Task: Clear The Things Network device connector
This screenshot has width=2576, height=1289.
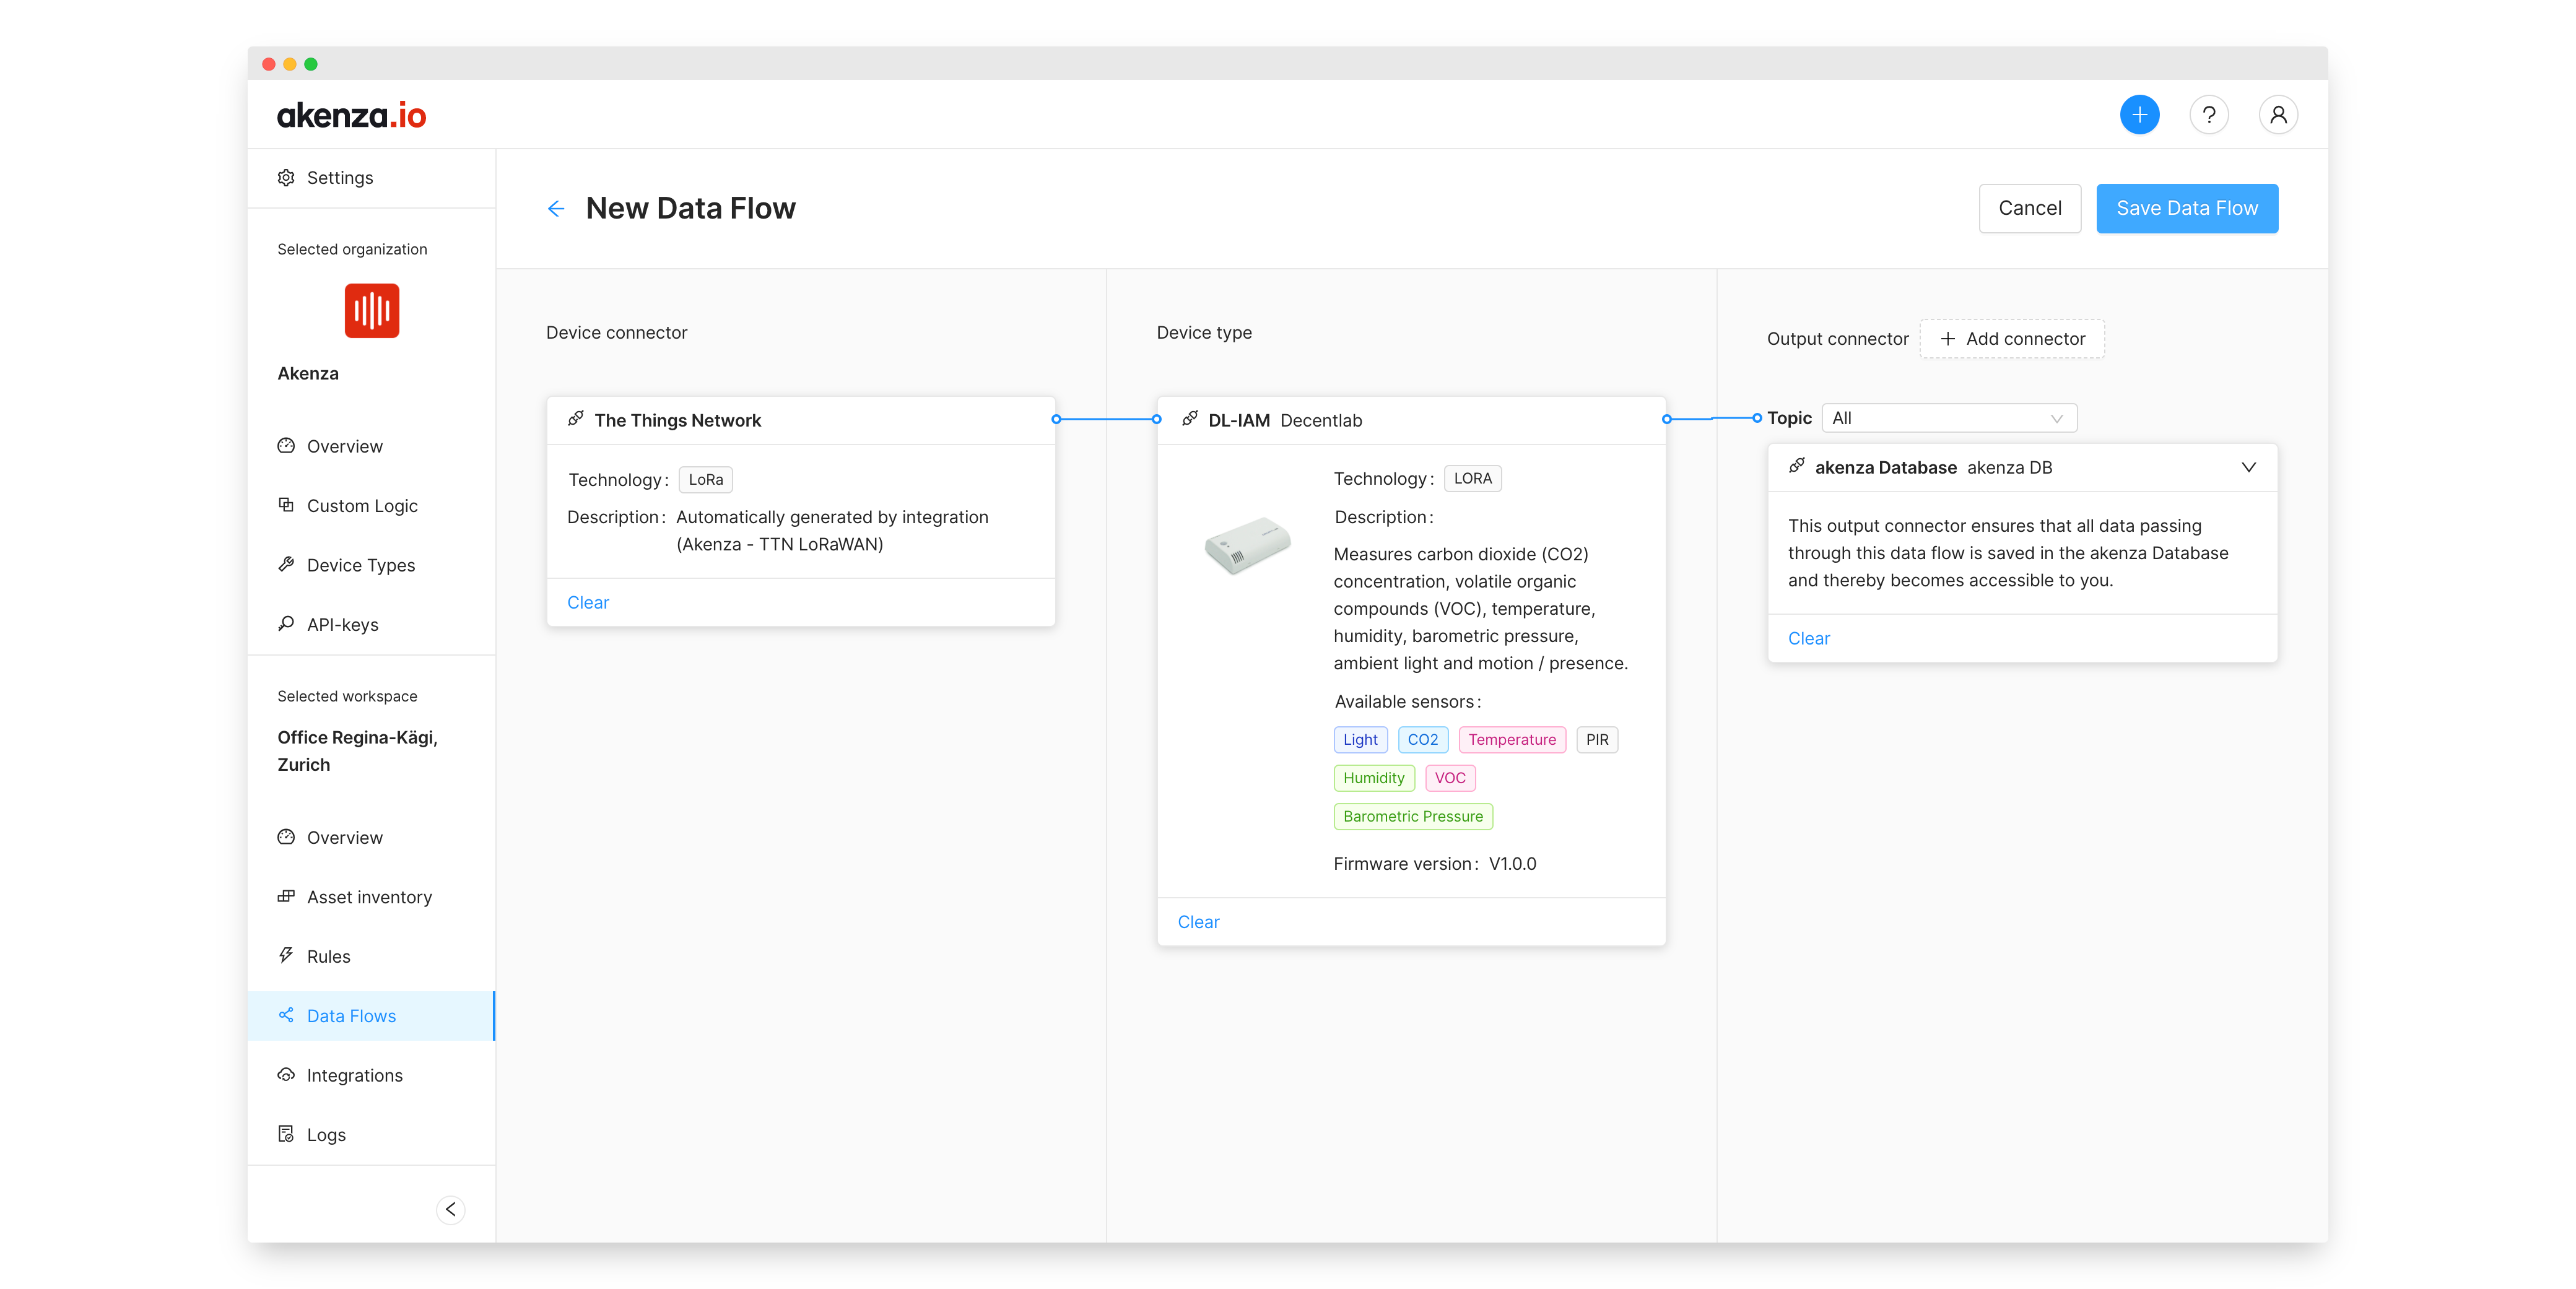Action: point(588,603)
